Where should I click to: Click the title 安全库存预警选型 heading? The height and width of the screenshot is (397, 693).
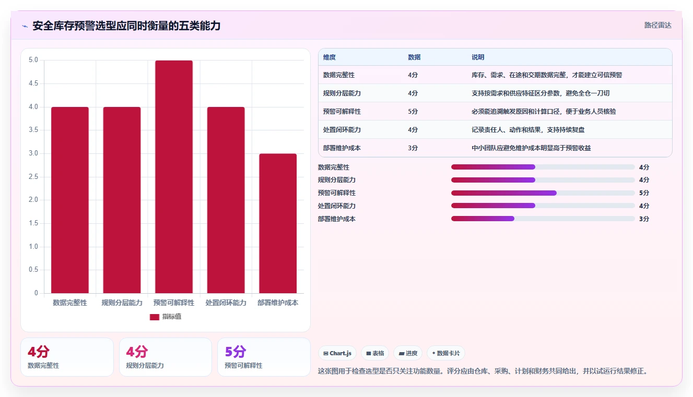point(126,26)
